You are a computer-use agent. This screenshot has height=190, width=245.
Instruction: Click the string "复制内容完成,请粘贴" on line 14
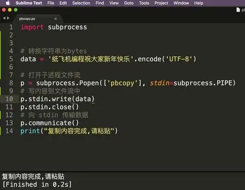click(79, 131)
